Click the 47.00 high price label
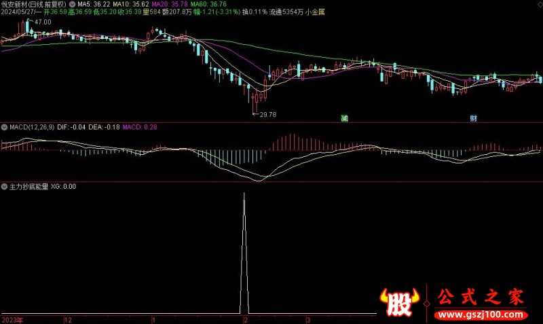543x324 pixels. point(42,22)
